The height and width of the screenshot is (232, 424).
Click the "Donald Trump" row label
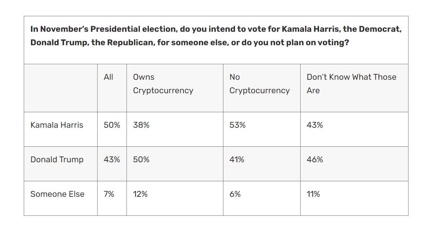pyautogui.click(x=57, y=159)
